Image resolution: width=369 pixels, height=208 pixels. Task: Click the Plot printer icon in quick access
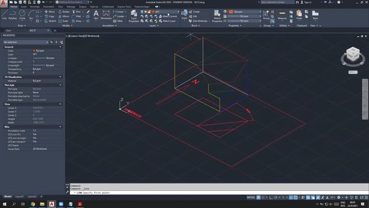click(x=39, y=2)
